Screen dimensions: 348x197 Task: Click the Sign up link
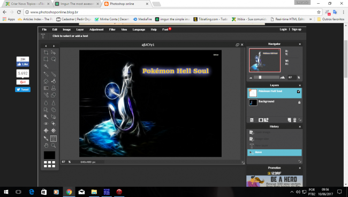[296, 29]
